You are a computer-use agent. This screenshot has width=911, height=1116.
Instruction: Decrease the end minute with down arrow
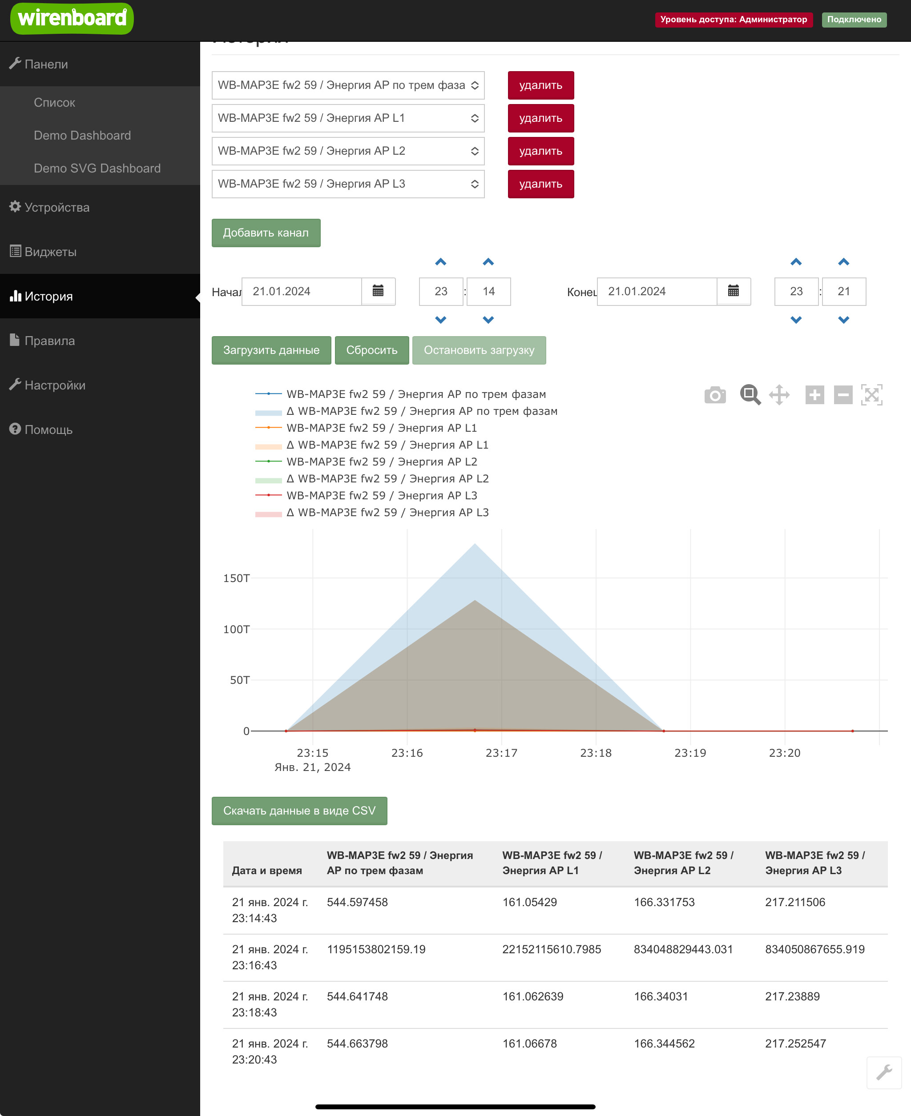pyautogui.click(x=843, y=320)
